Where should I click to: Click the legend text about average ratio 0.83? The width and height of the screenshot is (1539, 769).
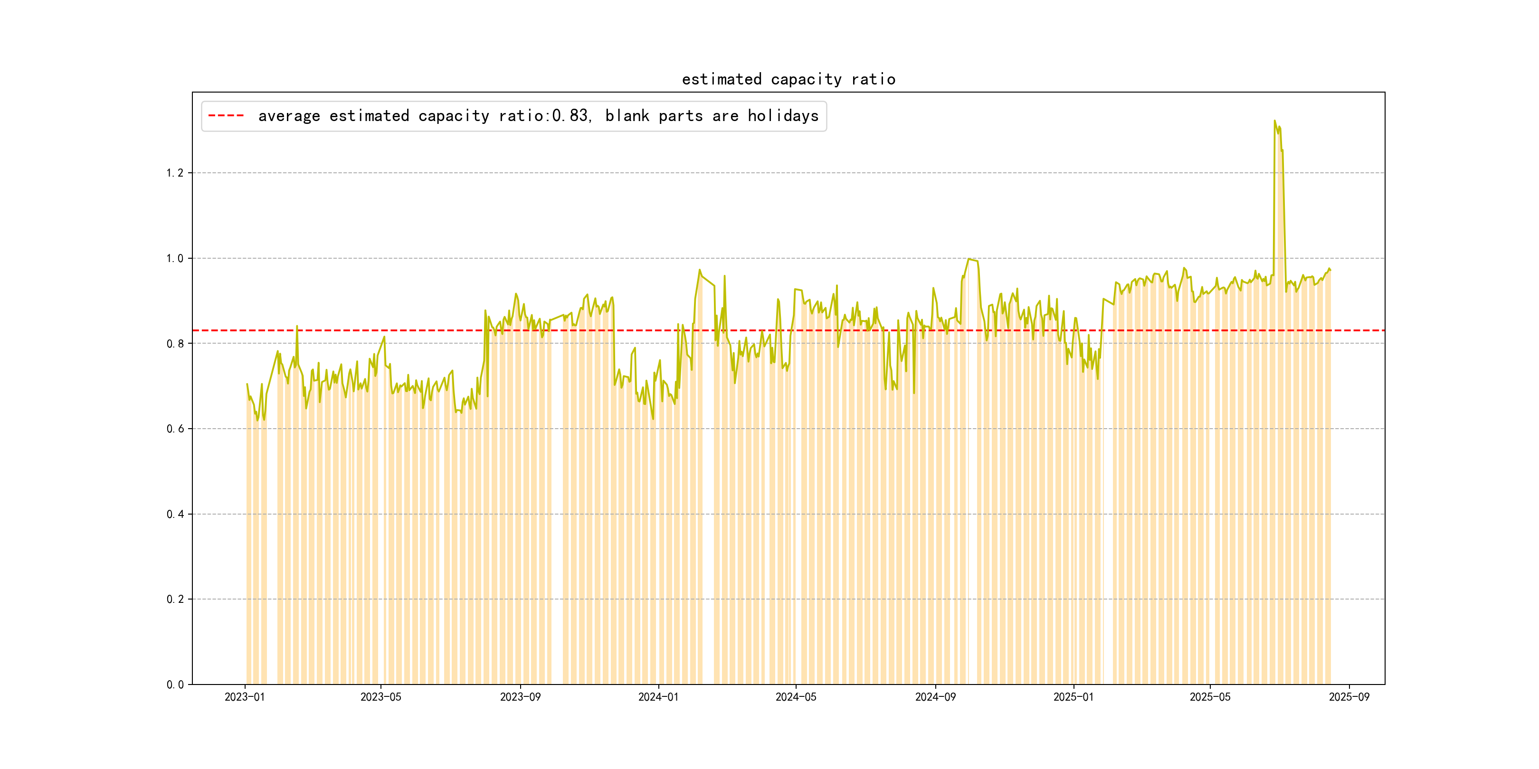tap(538, 116)
